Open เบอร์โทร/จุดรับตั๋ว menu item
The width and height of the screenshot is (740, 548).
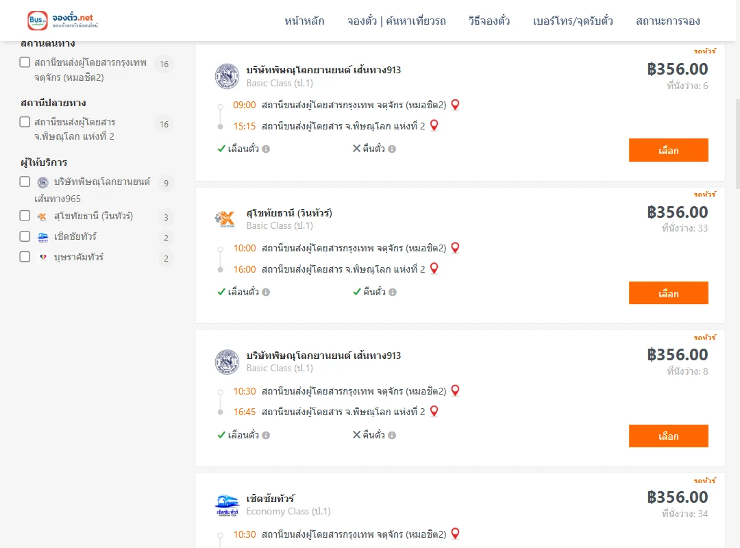tap(573, 21)
